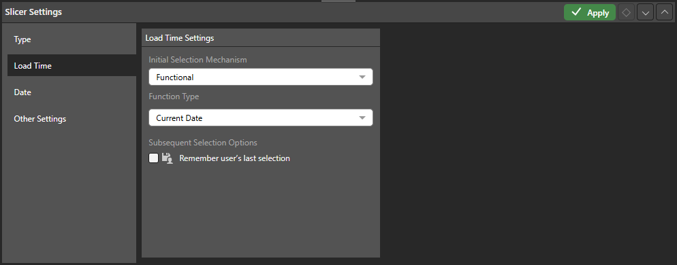Viewport: 677px width, 265px height.
Task: Click the checkmark icon on Apply
Action: [x=576, y=12]
